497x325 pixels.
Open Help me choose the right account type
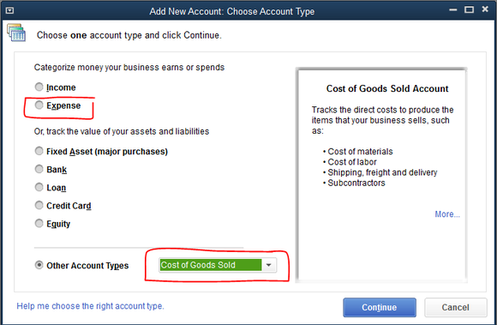click(90, 306)
